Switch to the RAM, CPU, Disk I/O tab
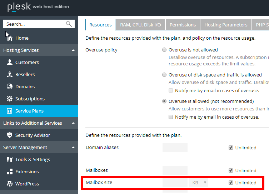 (x=140, y=25)
